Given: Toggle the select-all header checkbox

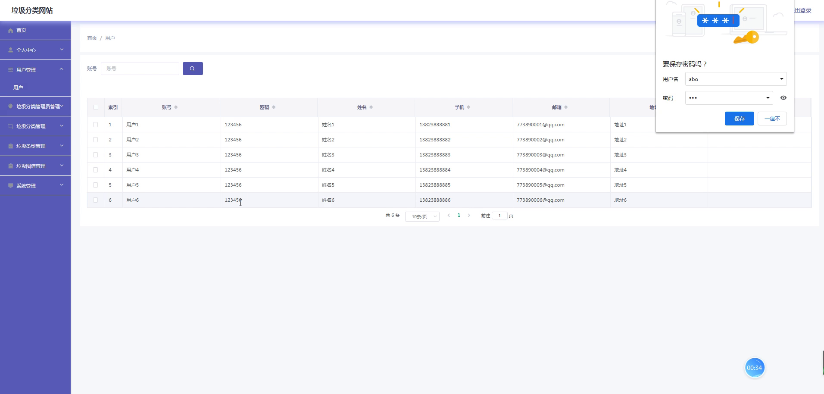Looking at the screenshot, I should 96,107.
